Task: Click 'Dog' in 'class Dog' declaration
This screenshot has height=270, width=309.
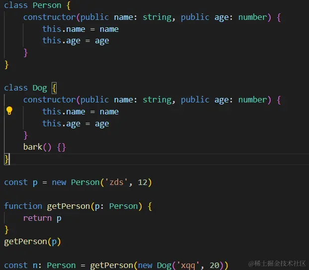Action: (40, 88)
